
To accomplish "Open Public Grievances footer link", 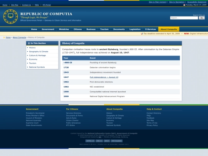I will (x=73, y=123).
